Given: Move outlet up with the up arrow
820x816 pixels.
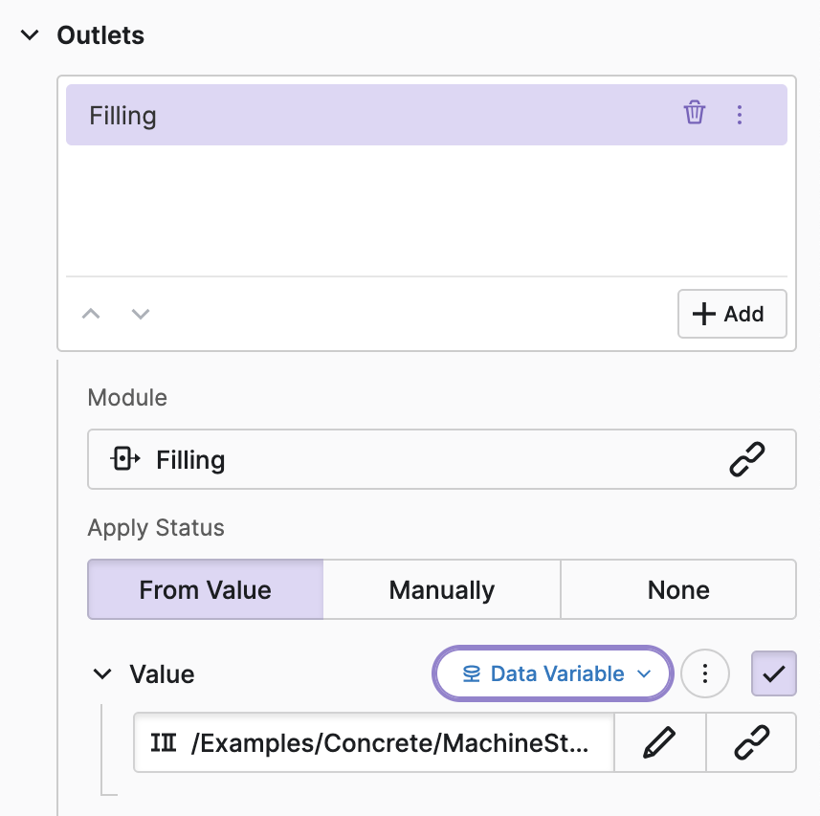Looking at the screenshot, I should pyautogui.click(x=91, y=314).
